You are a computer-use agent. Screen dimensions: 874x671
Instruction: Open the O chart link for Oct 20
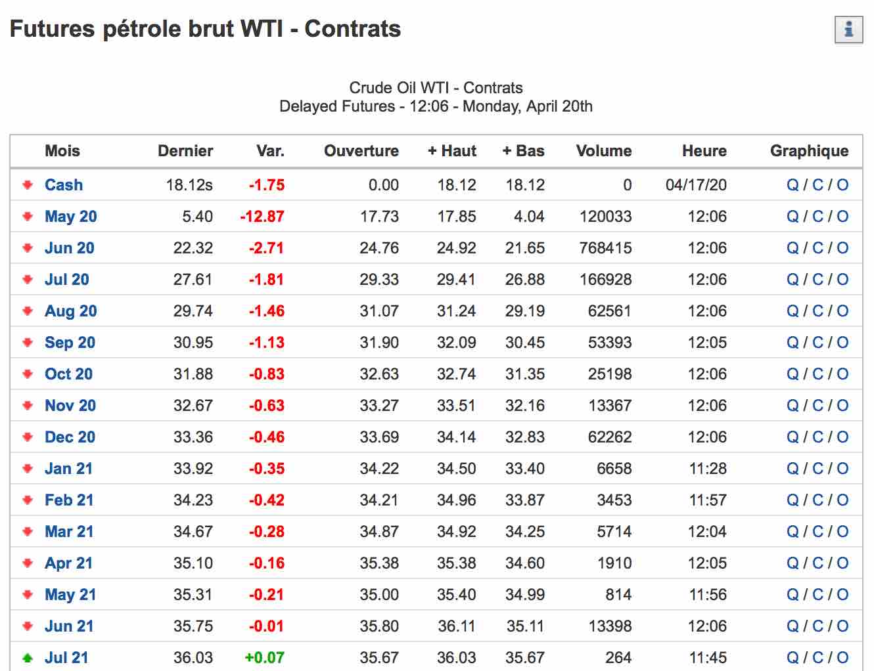point(842,374)
